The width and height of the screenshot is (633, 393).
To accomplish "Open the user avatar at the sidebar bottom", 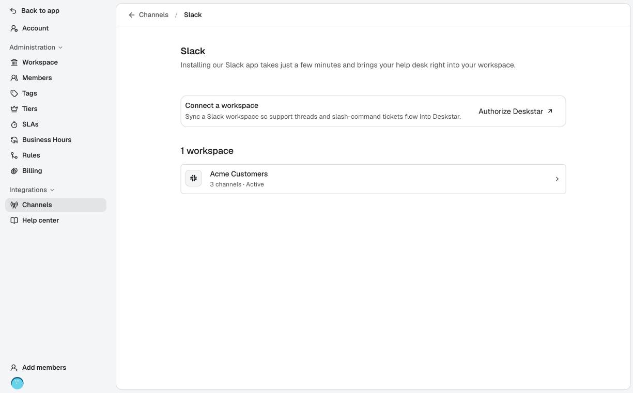I will click(17, 383).
